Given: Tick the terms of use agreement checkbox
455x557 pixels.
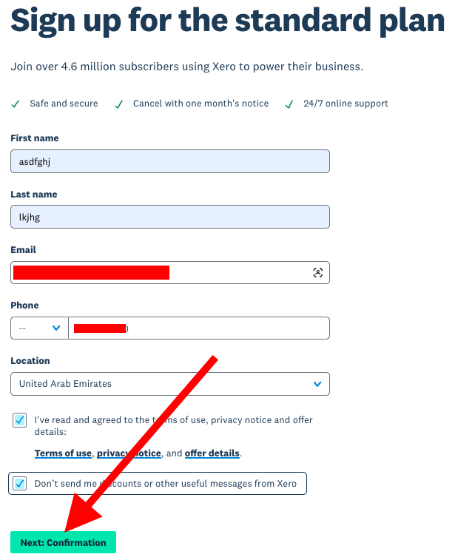Looking at the screenshot, I should pos(20,420).
